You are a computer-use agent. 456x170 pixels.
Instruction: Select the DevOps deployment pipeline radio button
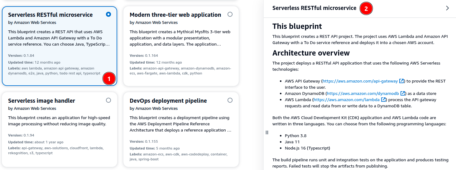(x=230, y=100)
